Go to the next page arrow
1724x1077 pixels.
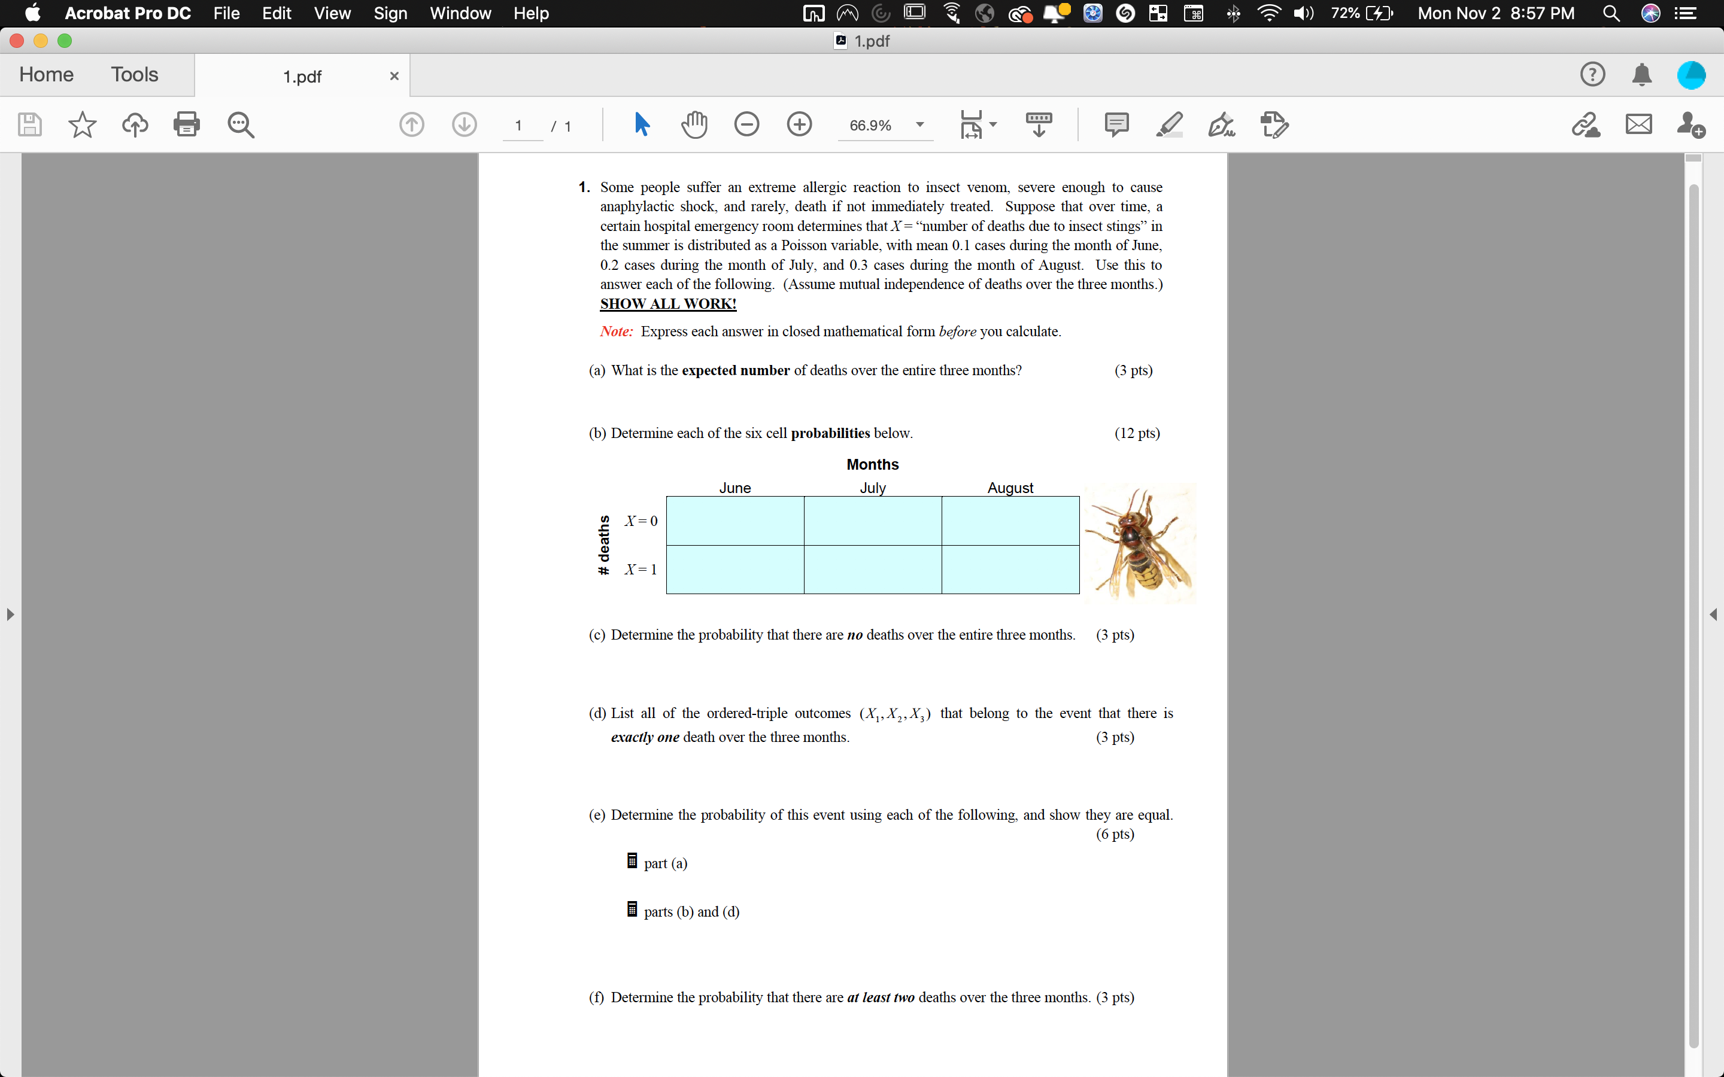pos(465,124)
